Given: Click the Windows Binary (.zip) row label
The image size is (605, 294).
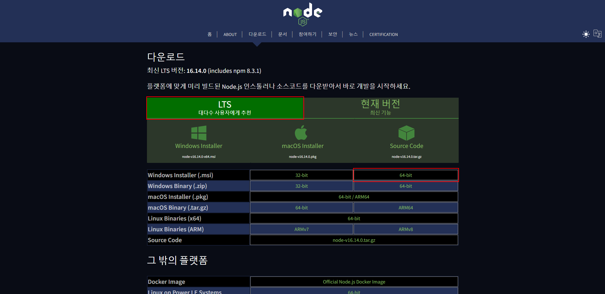Looking at the screenshot, I should [177, 186].
